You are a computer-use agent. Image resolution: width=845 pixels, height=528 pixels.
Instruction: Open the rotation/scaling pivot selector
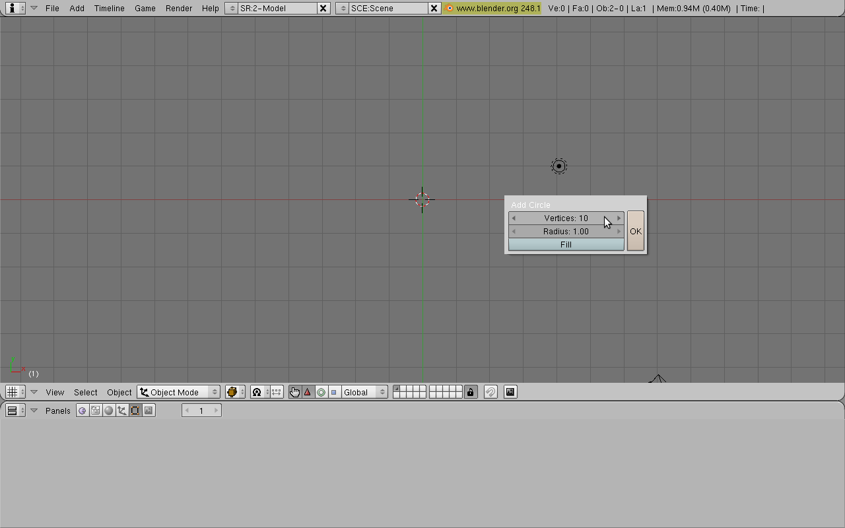pos(259,392)
